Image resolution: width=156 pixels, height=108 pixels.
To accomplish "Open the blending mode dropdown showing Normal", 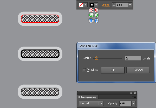I will [x=91, y=103].
